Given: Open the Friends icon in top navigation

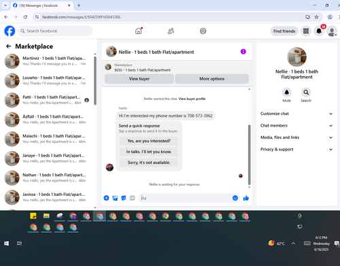Looking at the screenshot, I should pos(171,31).
